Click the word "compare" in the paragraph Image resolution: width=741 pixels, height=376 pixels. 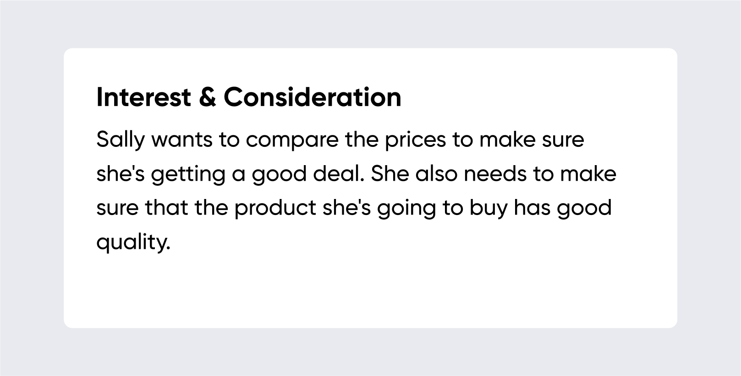pyautogui.click(x=292, y=140)
